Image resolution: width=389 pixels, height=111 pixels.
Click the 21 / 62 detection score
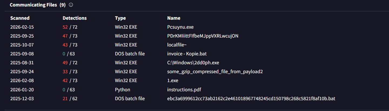tap(70, 99)
